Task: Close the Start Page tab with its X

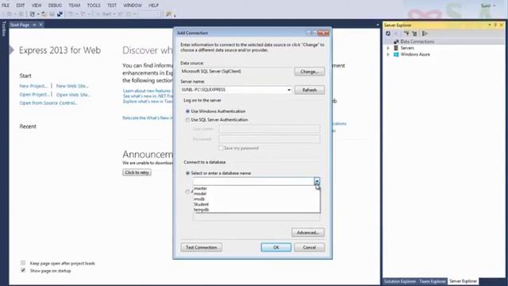Action: (x=40, y=25)
